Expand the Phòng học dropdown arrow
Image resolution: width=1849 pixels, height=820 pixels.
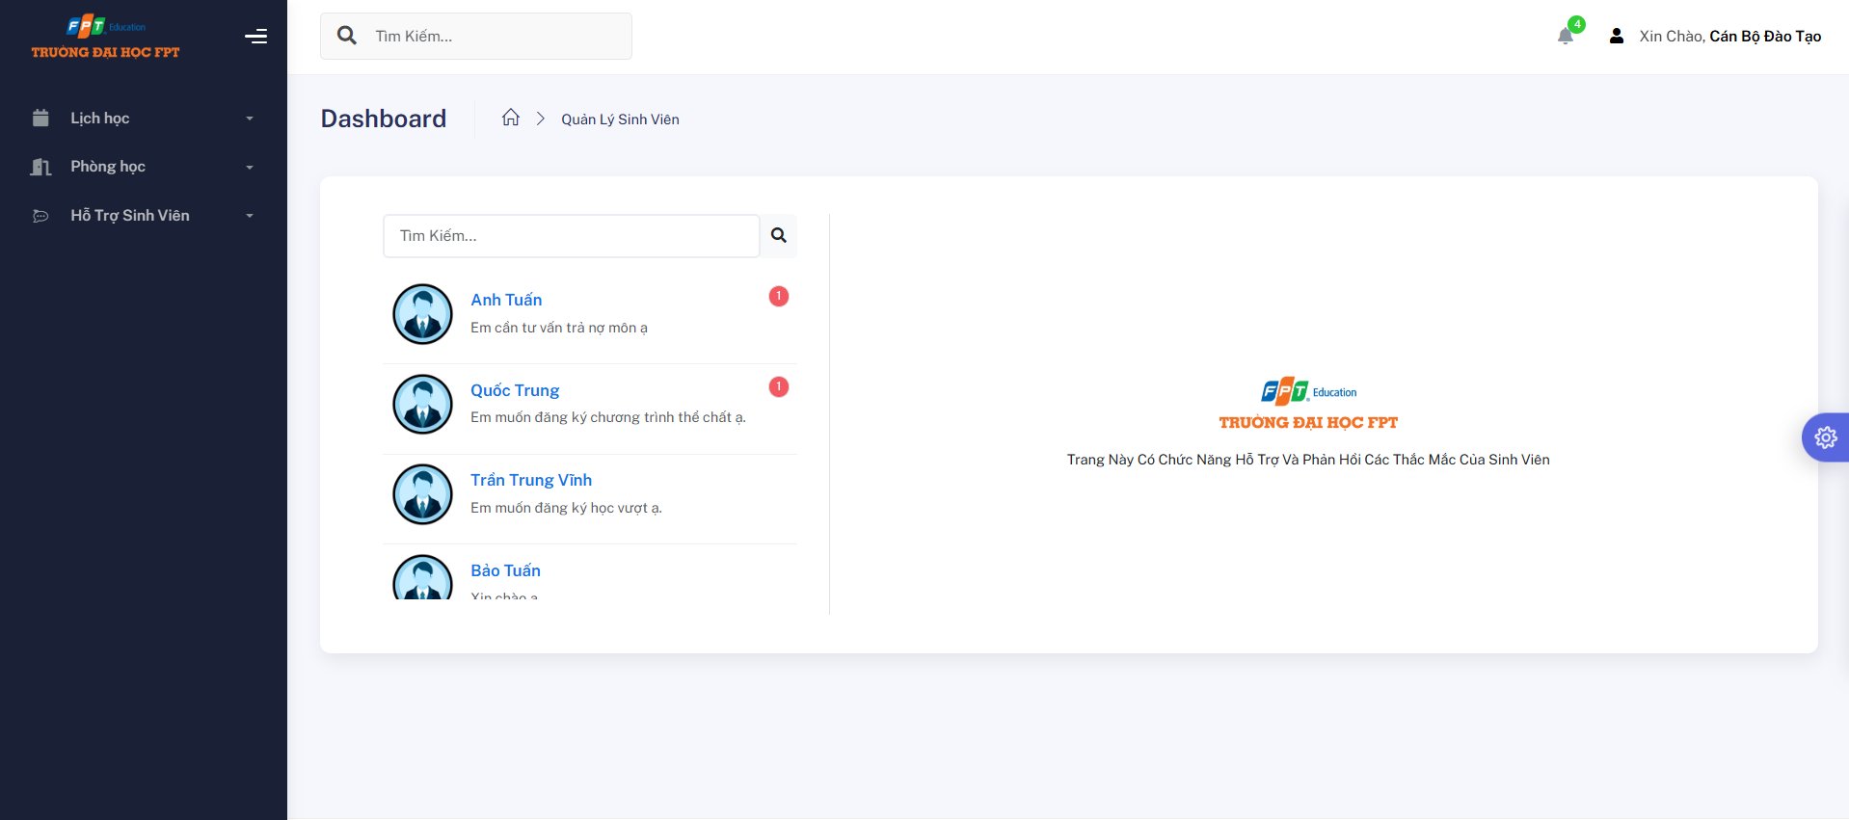click(x=250, y=168)
